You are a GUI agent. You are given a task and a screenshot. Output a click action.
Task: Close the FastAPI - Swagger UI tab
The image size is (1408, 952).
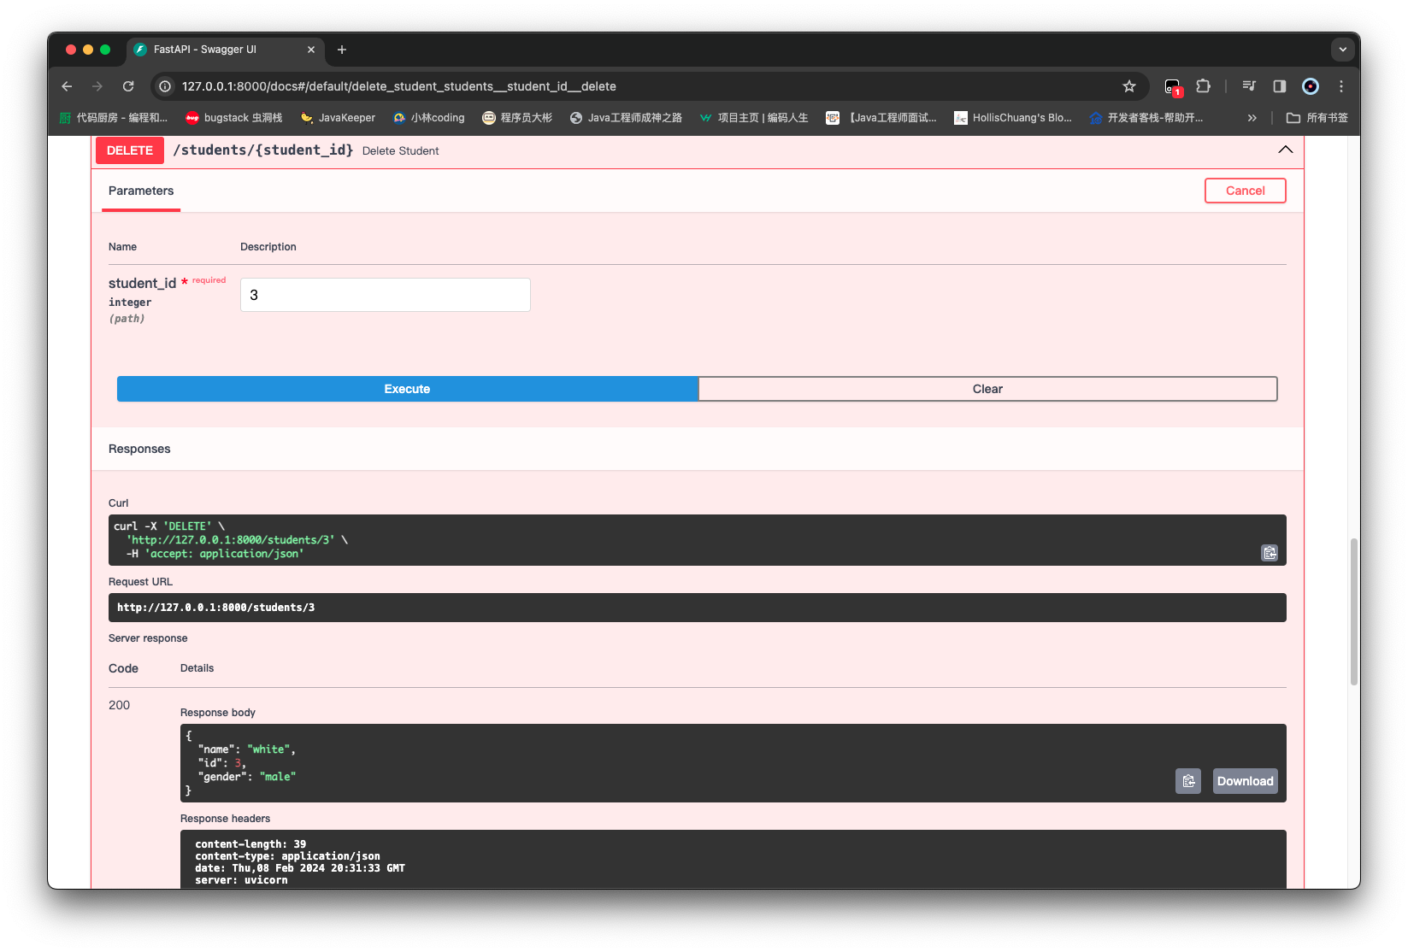click(x=311, y=50)
